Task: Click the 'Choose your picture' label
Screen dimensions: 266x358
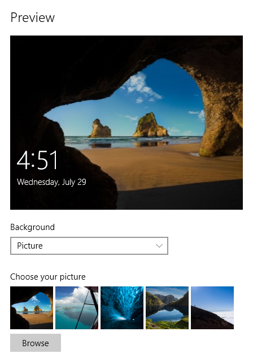Action: [48, 277]
